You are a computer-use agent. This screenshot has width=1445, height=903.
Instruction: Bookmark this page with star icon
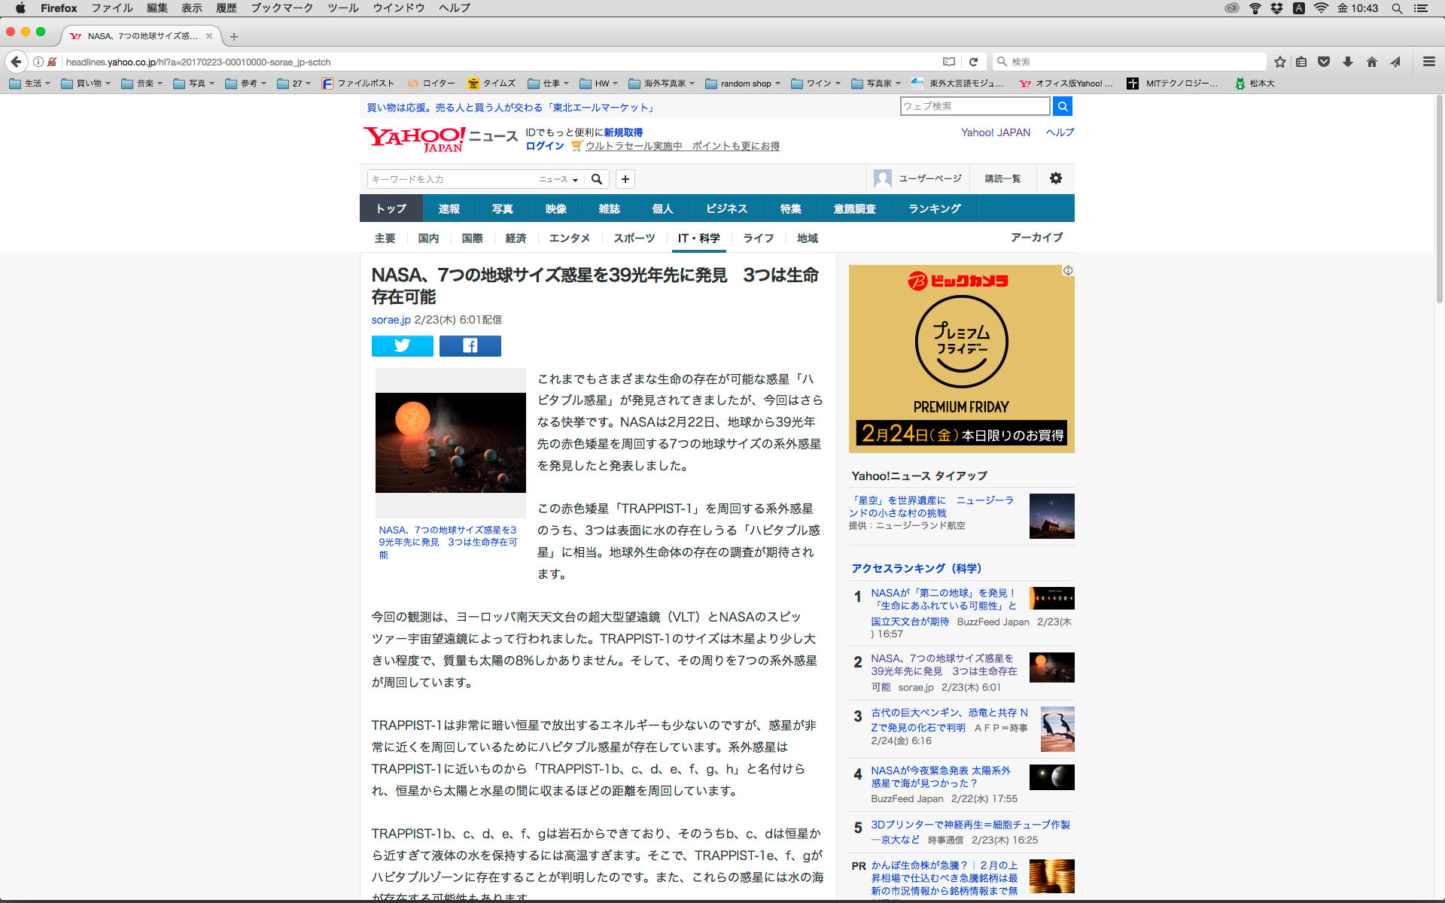pyautogui.click(x=1279, y=62)
